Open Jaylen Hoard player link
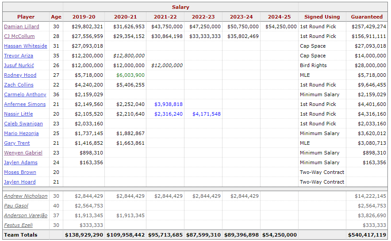Screen dimensions: 391x241 click(x=20, y=182)
